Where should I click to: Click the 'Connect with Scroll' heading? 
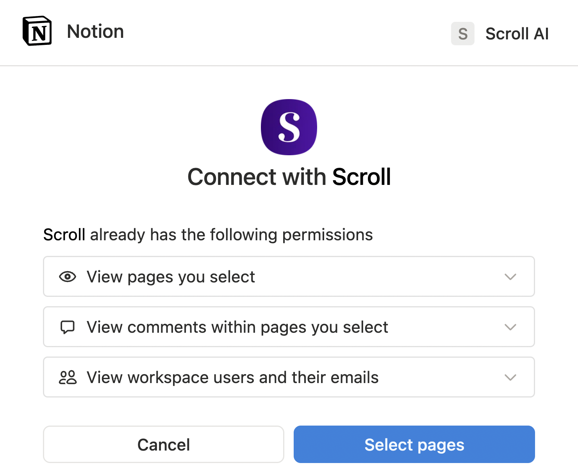289,177
